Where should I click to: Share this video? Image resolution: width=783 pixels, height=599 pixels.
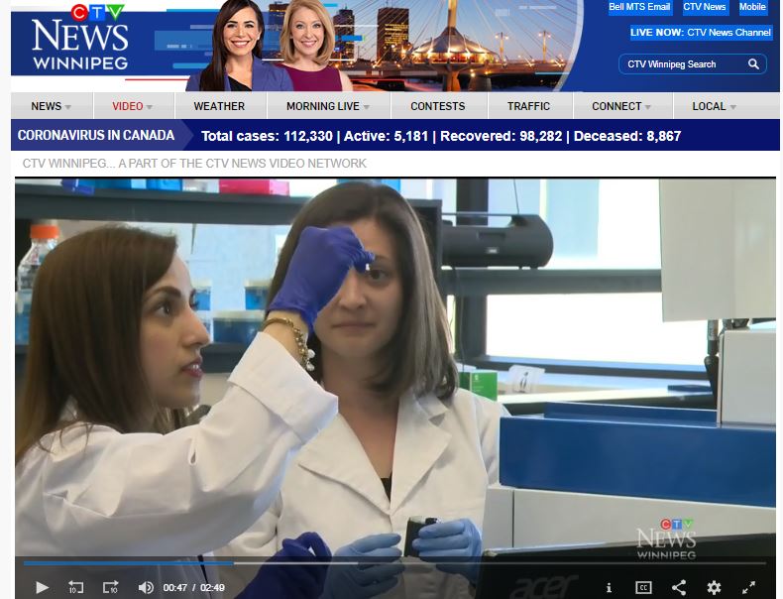click(679, 587)
